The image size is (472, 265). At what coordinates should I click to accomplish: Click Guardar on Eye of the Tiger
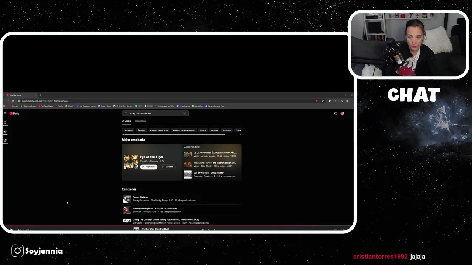[167, 167]
